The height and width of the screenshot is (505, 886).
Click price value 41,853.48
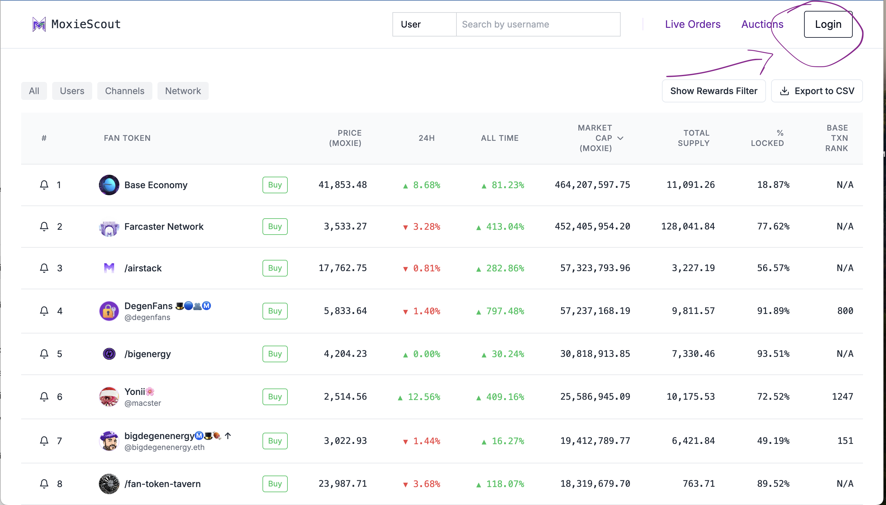pos(342,185)
